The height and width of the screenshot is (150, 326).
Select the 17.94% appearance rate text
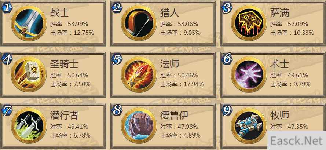(x=193, y=84)
